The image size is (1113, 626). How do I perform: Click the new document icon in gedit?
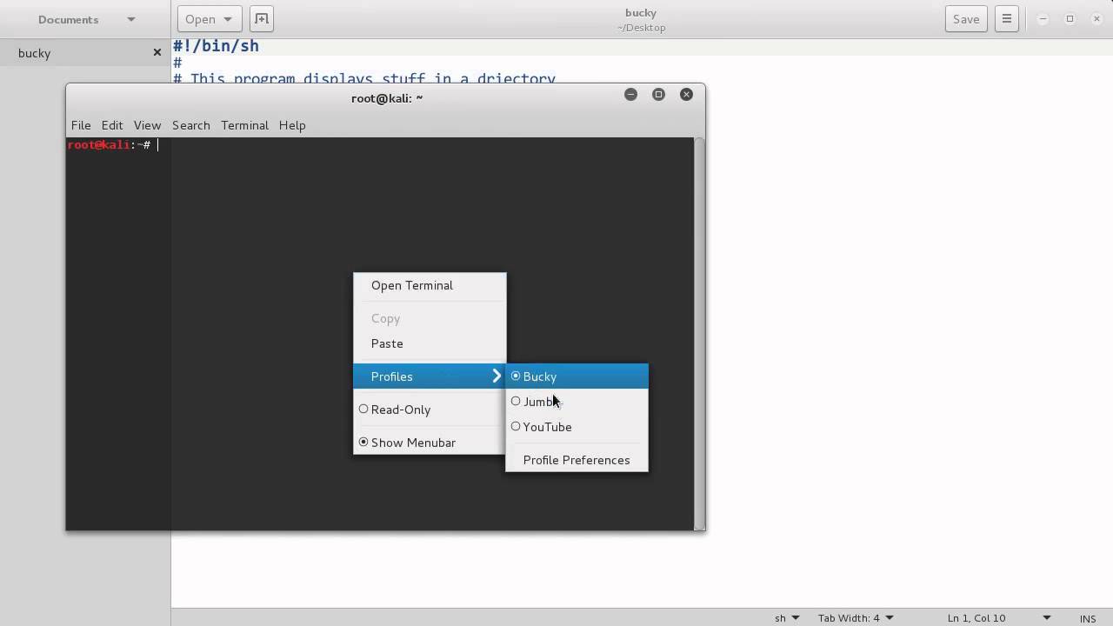[261, 18]
